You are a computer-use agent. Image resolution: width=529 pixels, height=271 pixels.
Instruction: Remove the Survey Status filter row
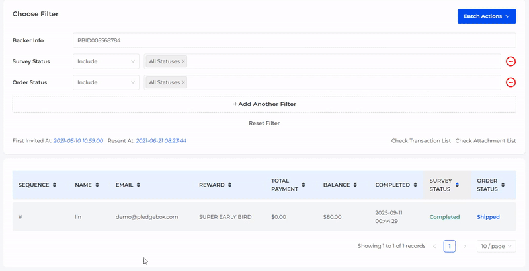[x=510, y=61]
